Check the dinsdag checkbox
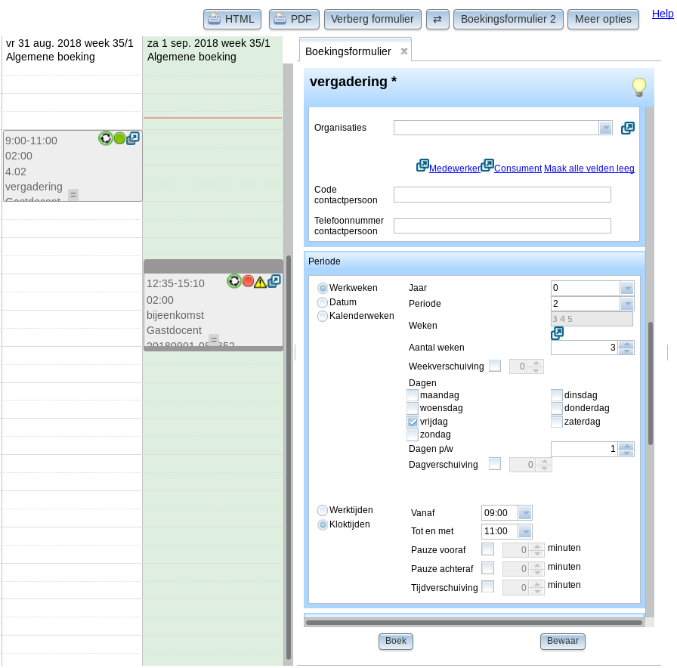 pyautogui.click(x=557, y=395)
